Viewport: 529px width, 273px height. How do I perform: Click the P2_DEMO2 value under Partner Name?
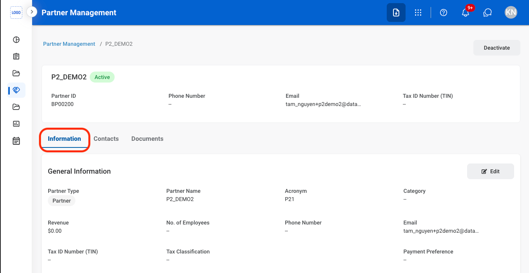click(x=180, y=199)
